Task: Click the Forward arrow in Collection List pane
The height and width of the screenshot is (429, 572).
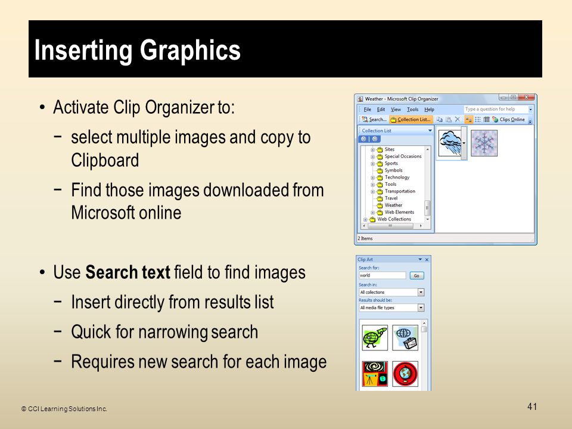Action: coord(375,139)
